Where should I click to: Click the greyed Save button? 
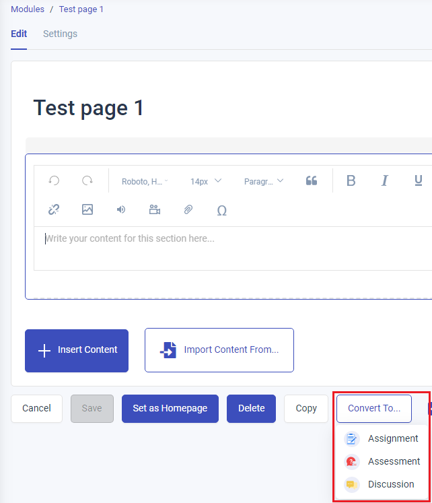point(92,408)
